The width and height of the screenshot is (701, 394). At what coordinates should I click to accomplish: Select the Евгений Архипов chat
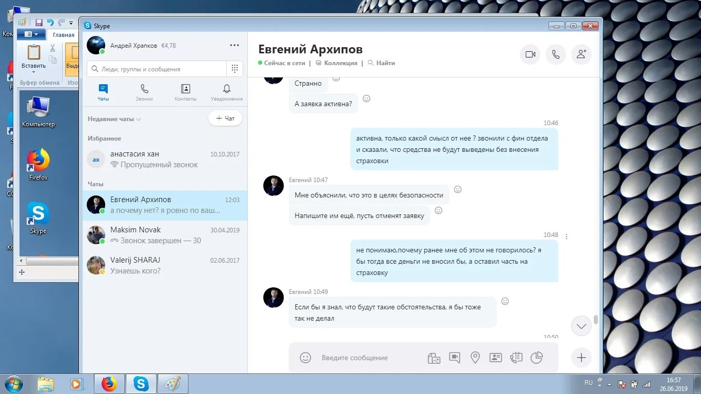click(x=165, y=205)
